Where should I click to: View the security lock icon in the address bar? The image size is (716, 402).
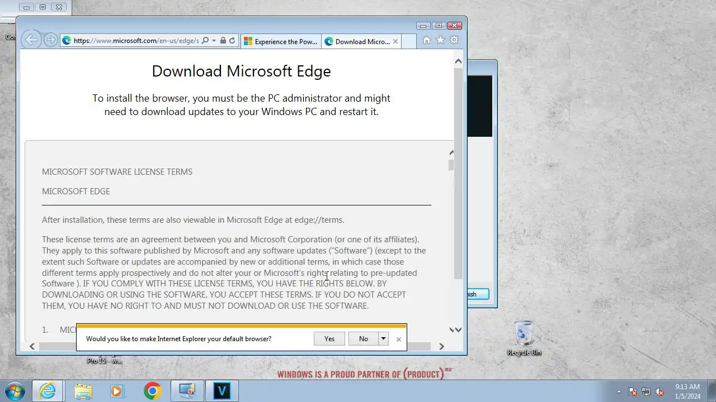223,41
